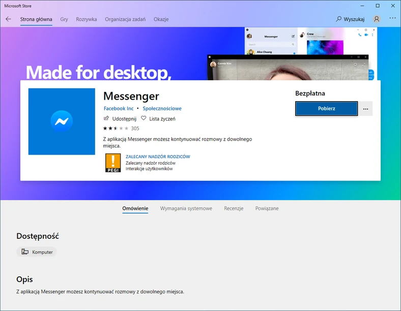The image size is (401, 311).
Task: Click the Pobierz download button
Action: pos(326,109)
